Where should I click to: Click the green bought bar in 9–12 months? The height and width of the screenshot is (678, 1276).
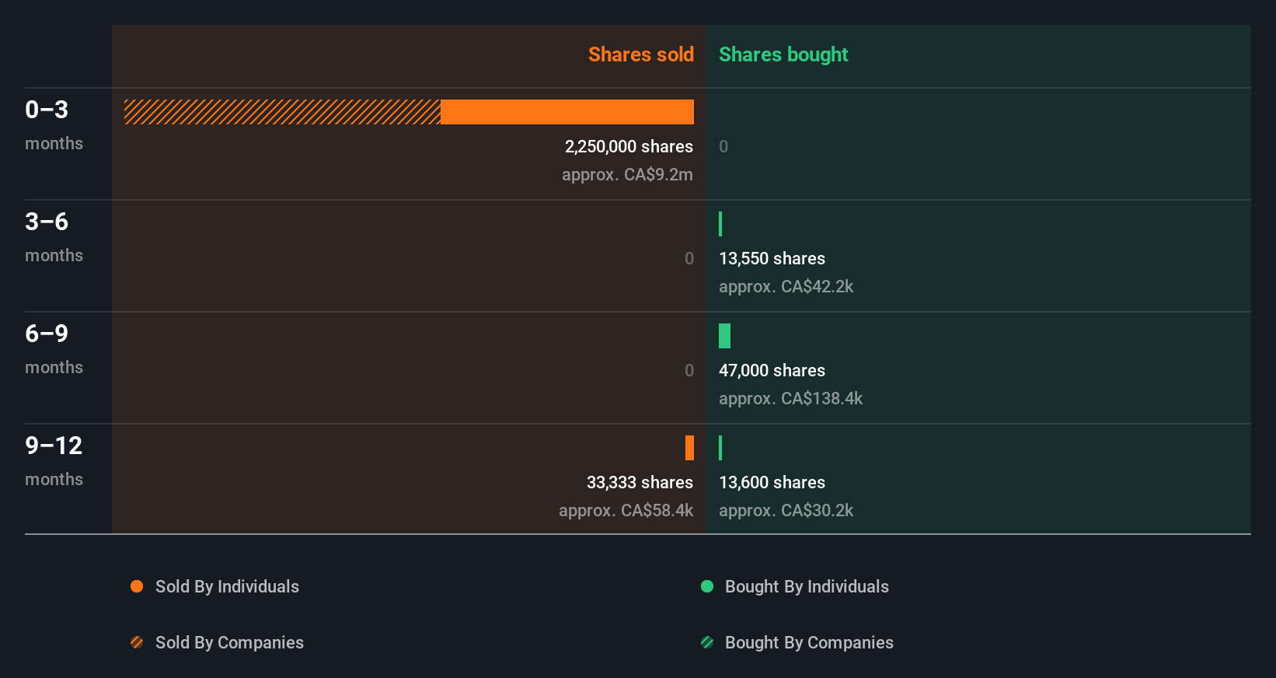click(720, 448)
